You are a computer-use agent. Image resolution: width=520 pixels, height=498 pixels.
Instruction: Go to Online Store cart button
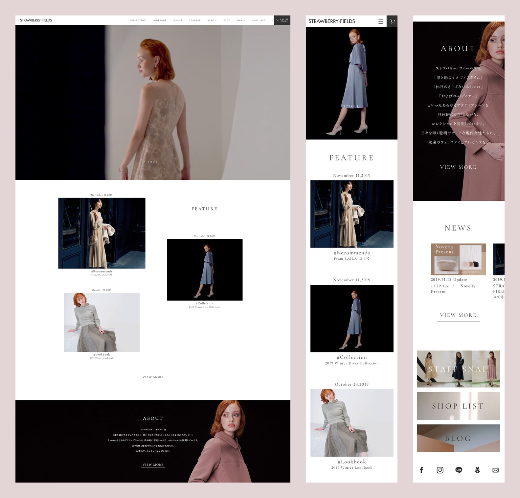(x=282, y=20)
